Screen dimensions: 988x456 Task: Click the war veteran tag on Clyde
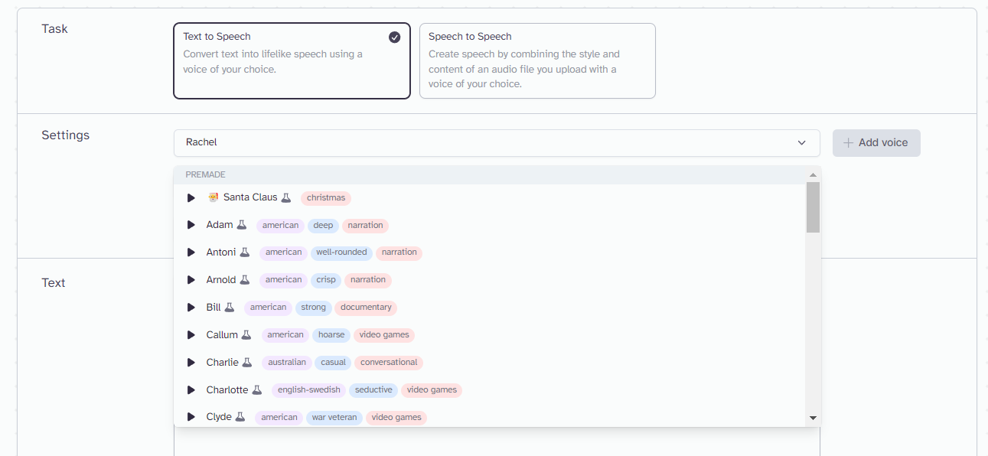pyautogui.click(x=334, y=418)
